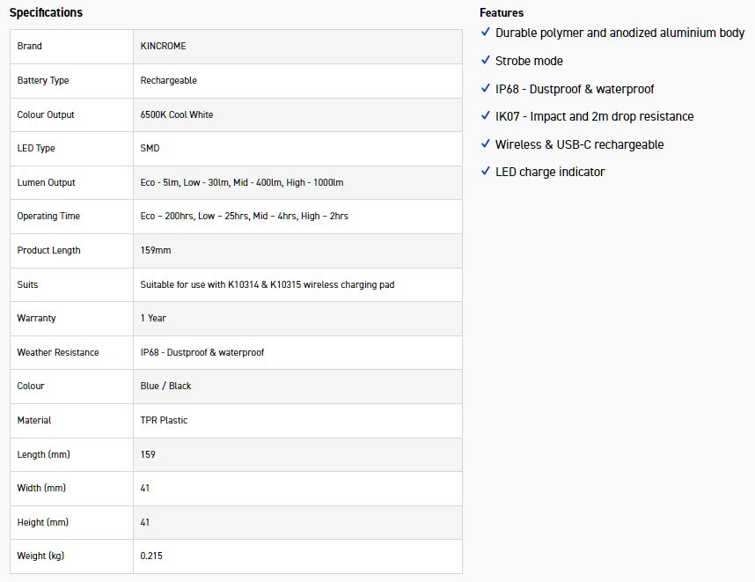Click the Battery Type row label
Viewport: 755px width, 582px height.
tap(43, 80)
